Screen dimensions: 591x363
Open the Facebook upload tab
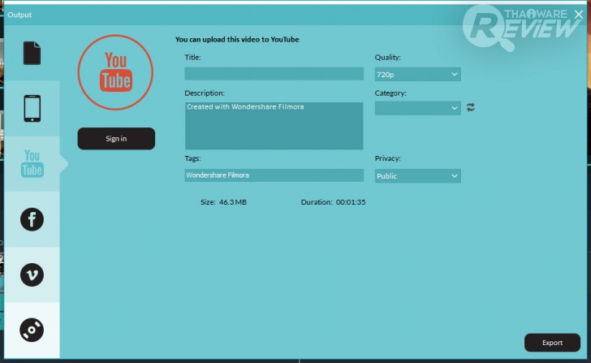(32, 219)
